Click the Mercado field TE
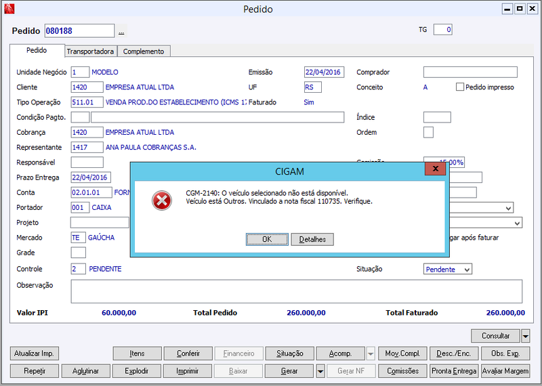Screen dimensions: 542x386 coord(79,238)
